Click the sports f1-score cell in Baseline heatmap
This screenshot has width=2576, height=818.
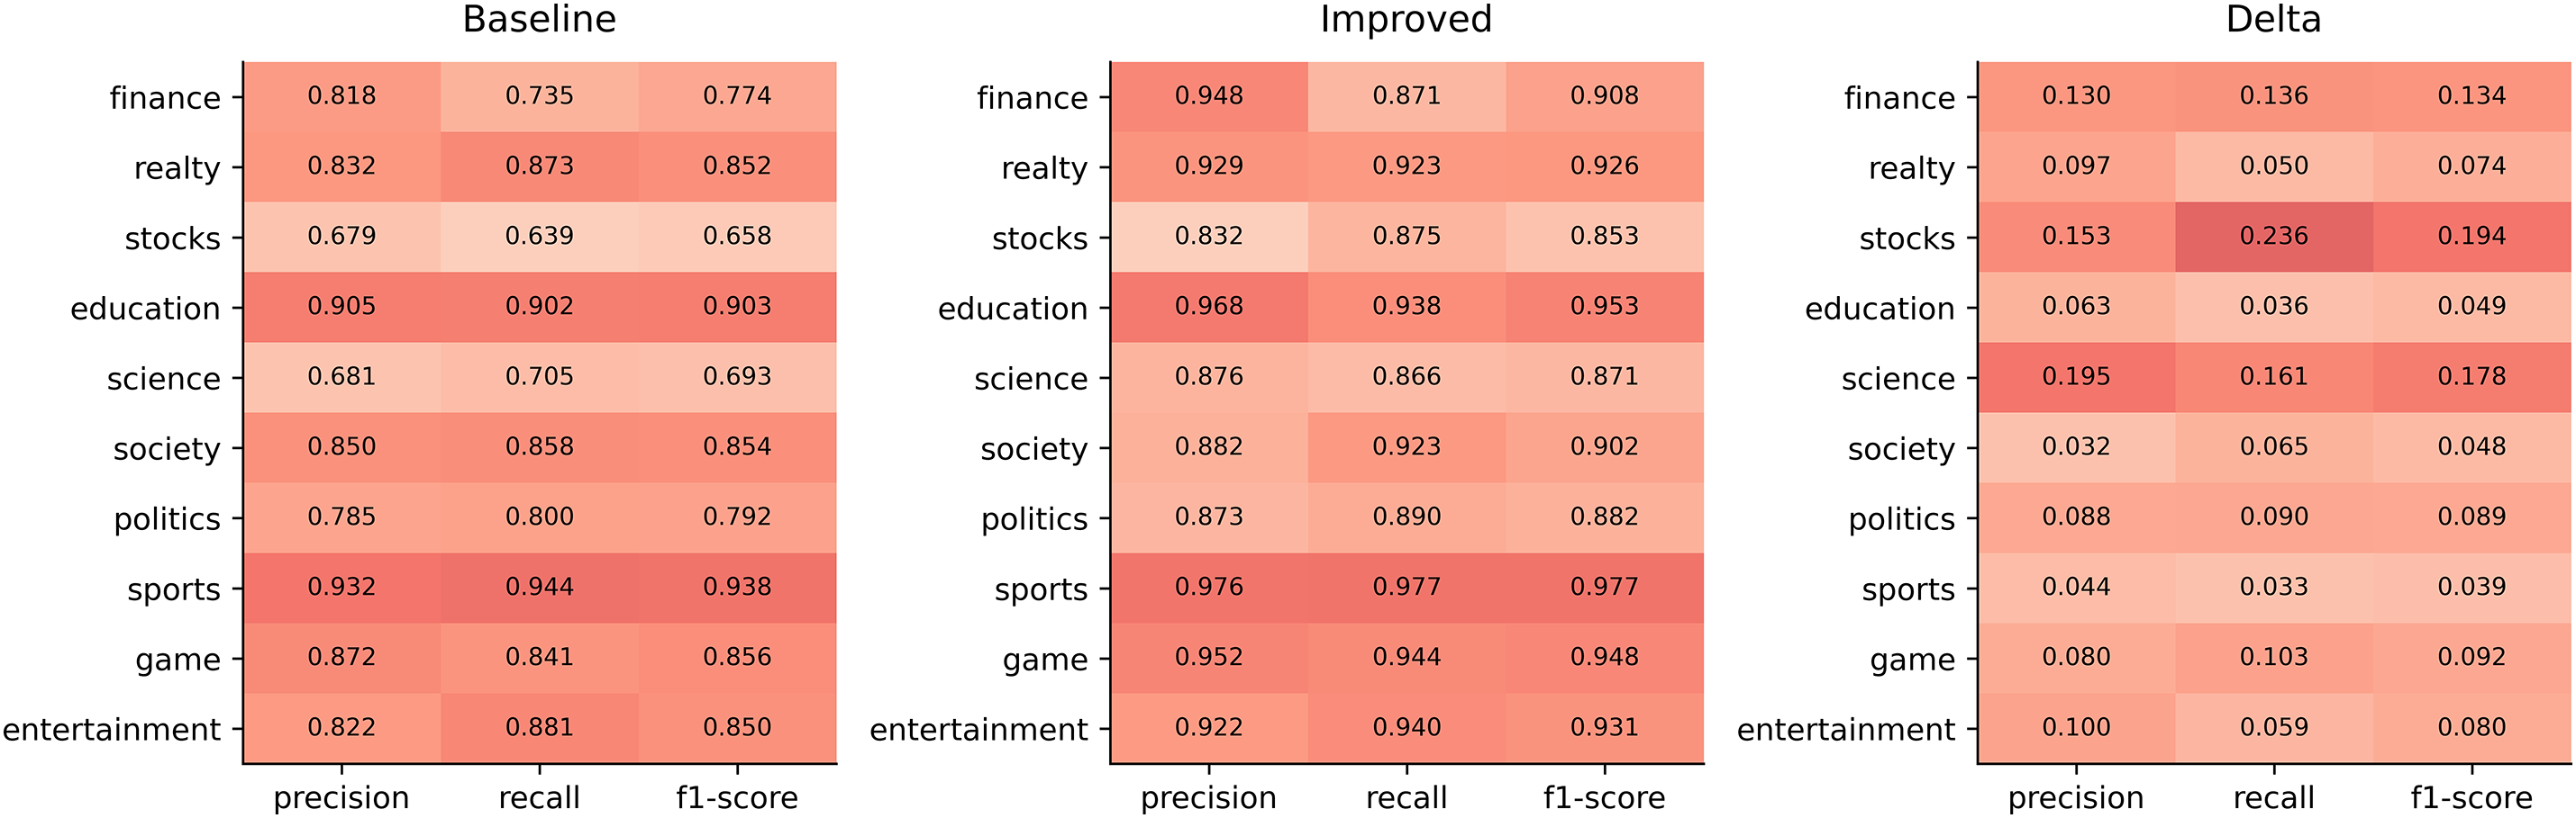pyautogui.click(x=737, y=588)
